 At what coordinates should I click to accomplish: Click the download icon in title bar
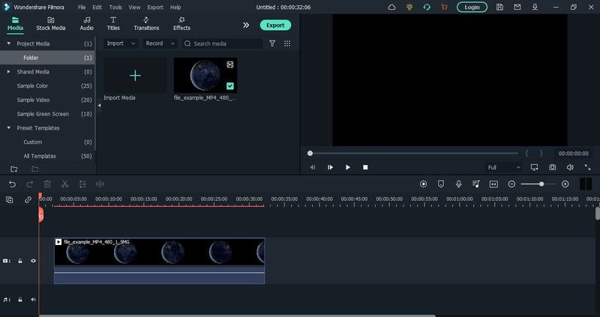(535, 7)
